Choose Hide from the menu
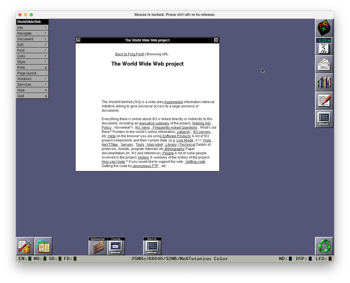Screen dimensions: 350x283 (32, 90)
